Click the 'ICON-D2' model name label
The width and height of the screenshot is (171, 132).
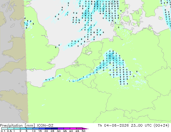45,126
